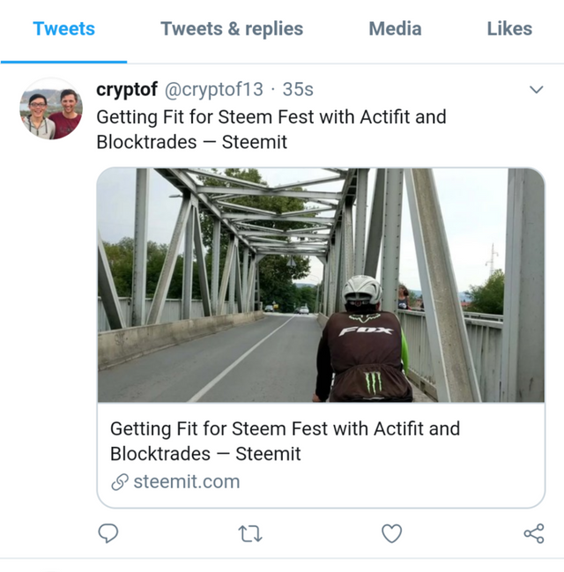Open the bridge cyclist preview image
The height and width of the screenshot is (572, 564).
321,285
